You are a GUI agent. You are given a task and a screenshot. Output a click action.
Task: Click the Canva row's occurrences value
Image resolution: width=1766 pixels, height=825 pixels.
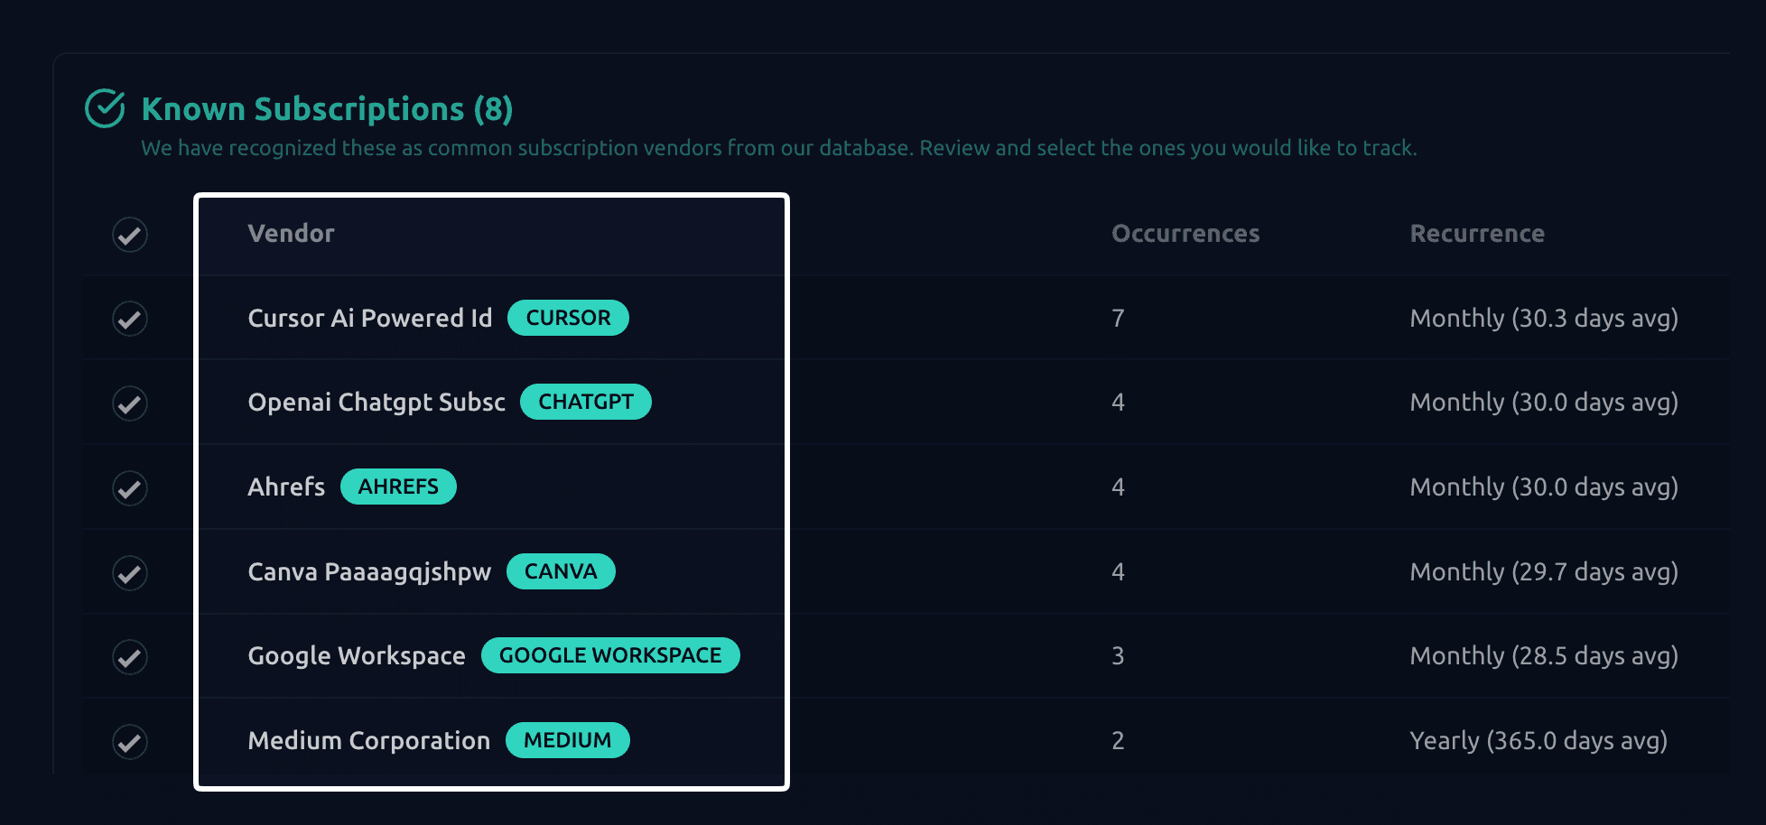point(1118,571)
